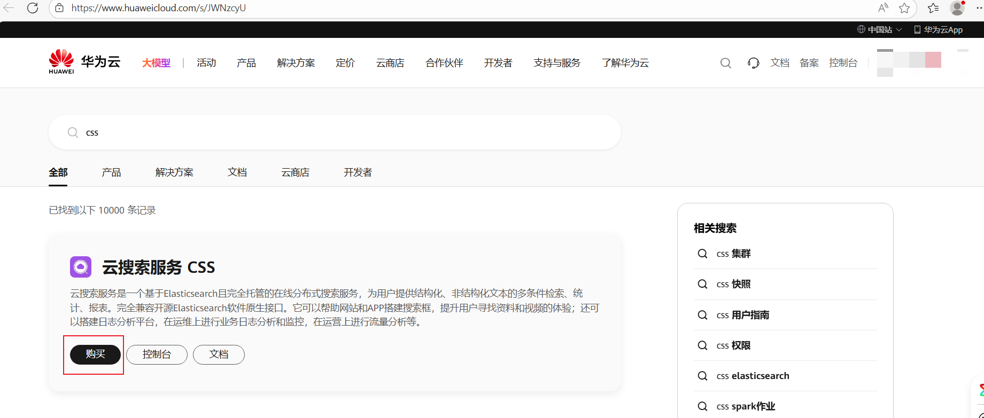Click magnifier icon in css search box
984x418 pixels.
pyautogui.click(x=73, y=132)
